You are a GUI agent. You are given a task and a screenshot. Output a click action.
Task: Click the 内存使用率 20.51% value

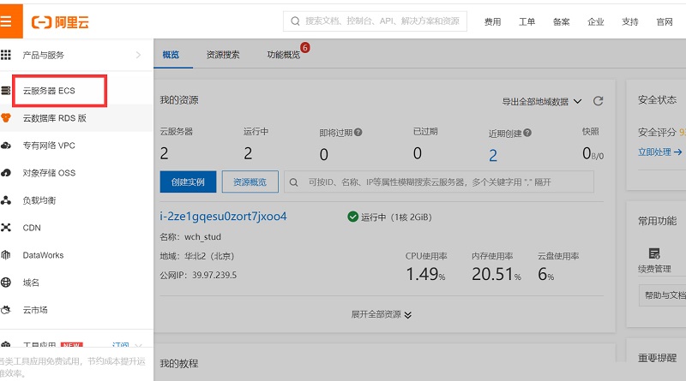(496, 274)
